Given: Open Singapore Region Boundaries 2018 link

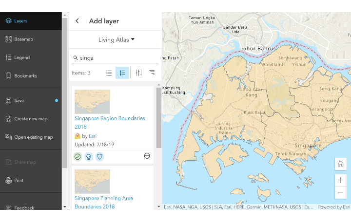Looking at the screenshot, I should [x=110, y=123].
